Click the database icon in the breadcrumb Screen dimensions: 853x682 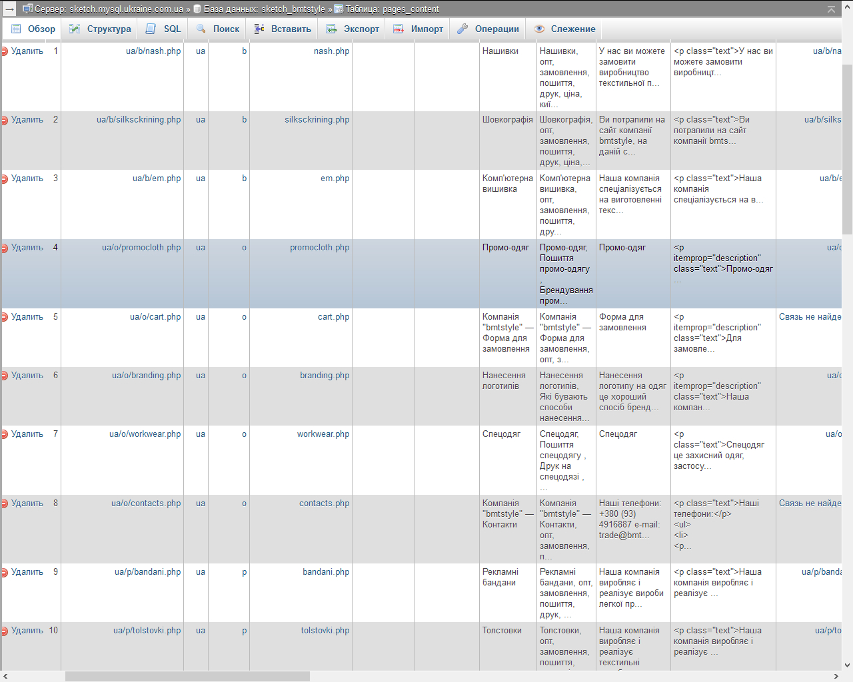click(197, 9)
